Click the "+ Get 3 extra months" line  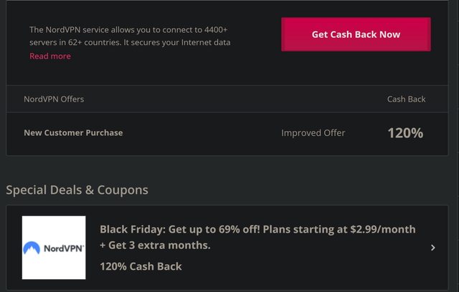coord(155,245)
